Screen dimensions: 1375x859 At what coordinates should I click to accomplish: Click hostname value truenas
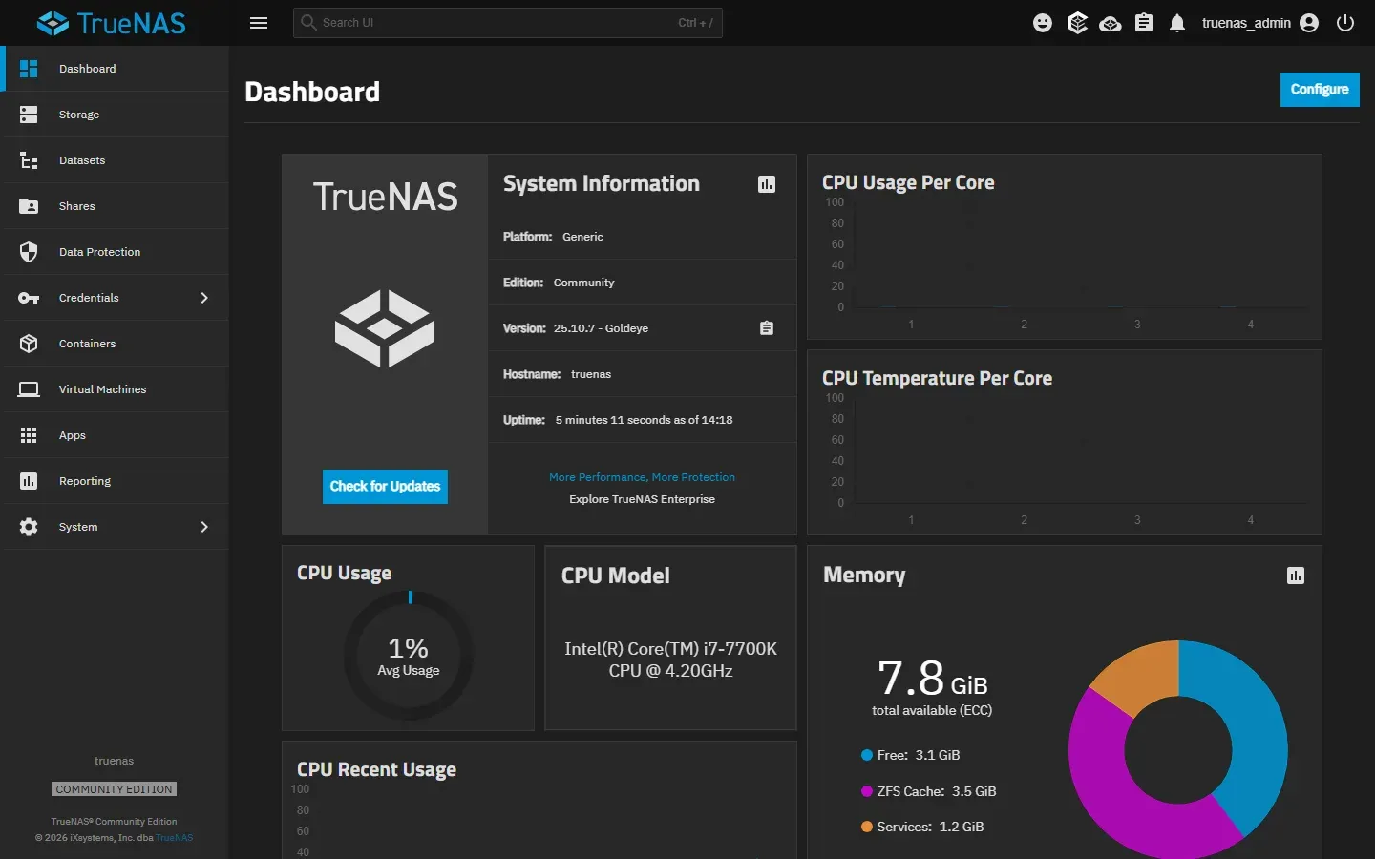(591, 374)
